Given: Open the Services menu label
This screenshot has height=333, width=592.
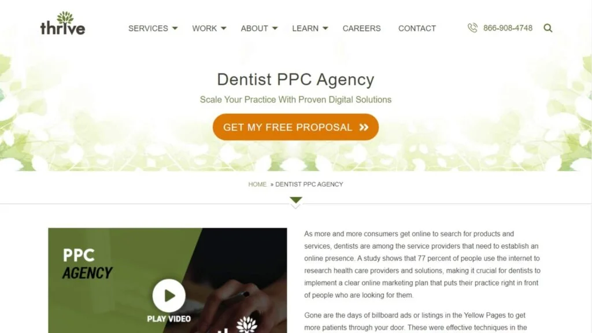Looking at the screenshot, I should [x=148, y=28].
